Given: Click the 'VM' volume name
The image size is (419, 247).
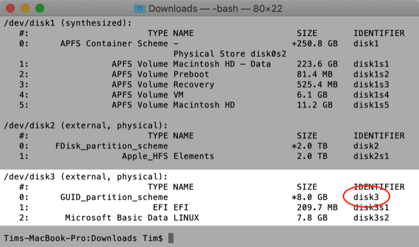Looking at the screenshot, I should tap(178, 95).
